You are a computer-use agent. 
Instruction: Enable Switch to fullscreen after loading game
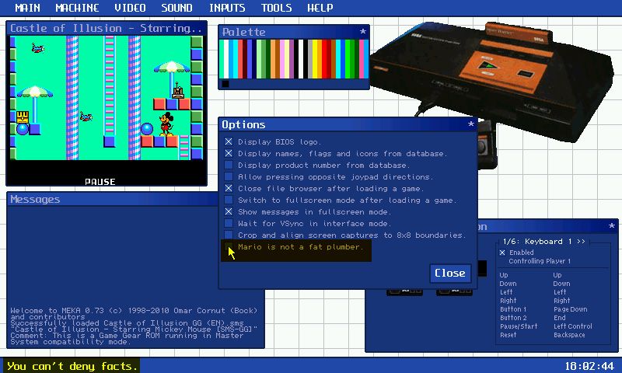(x=229, y=200)
